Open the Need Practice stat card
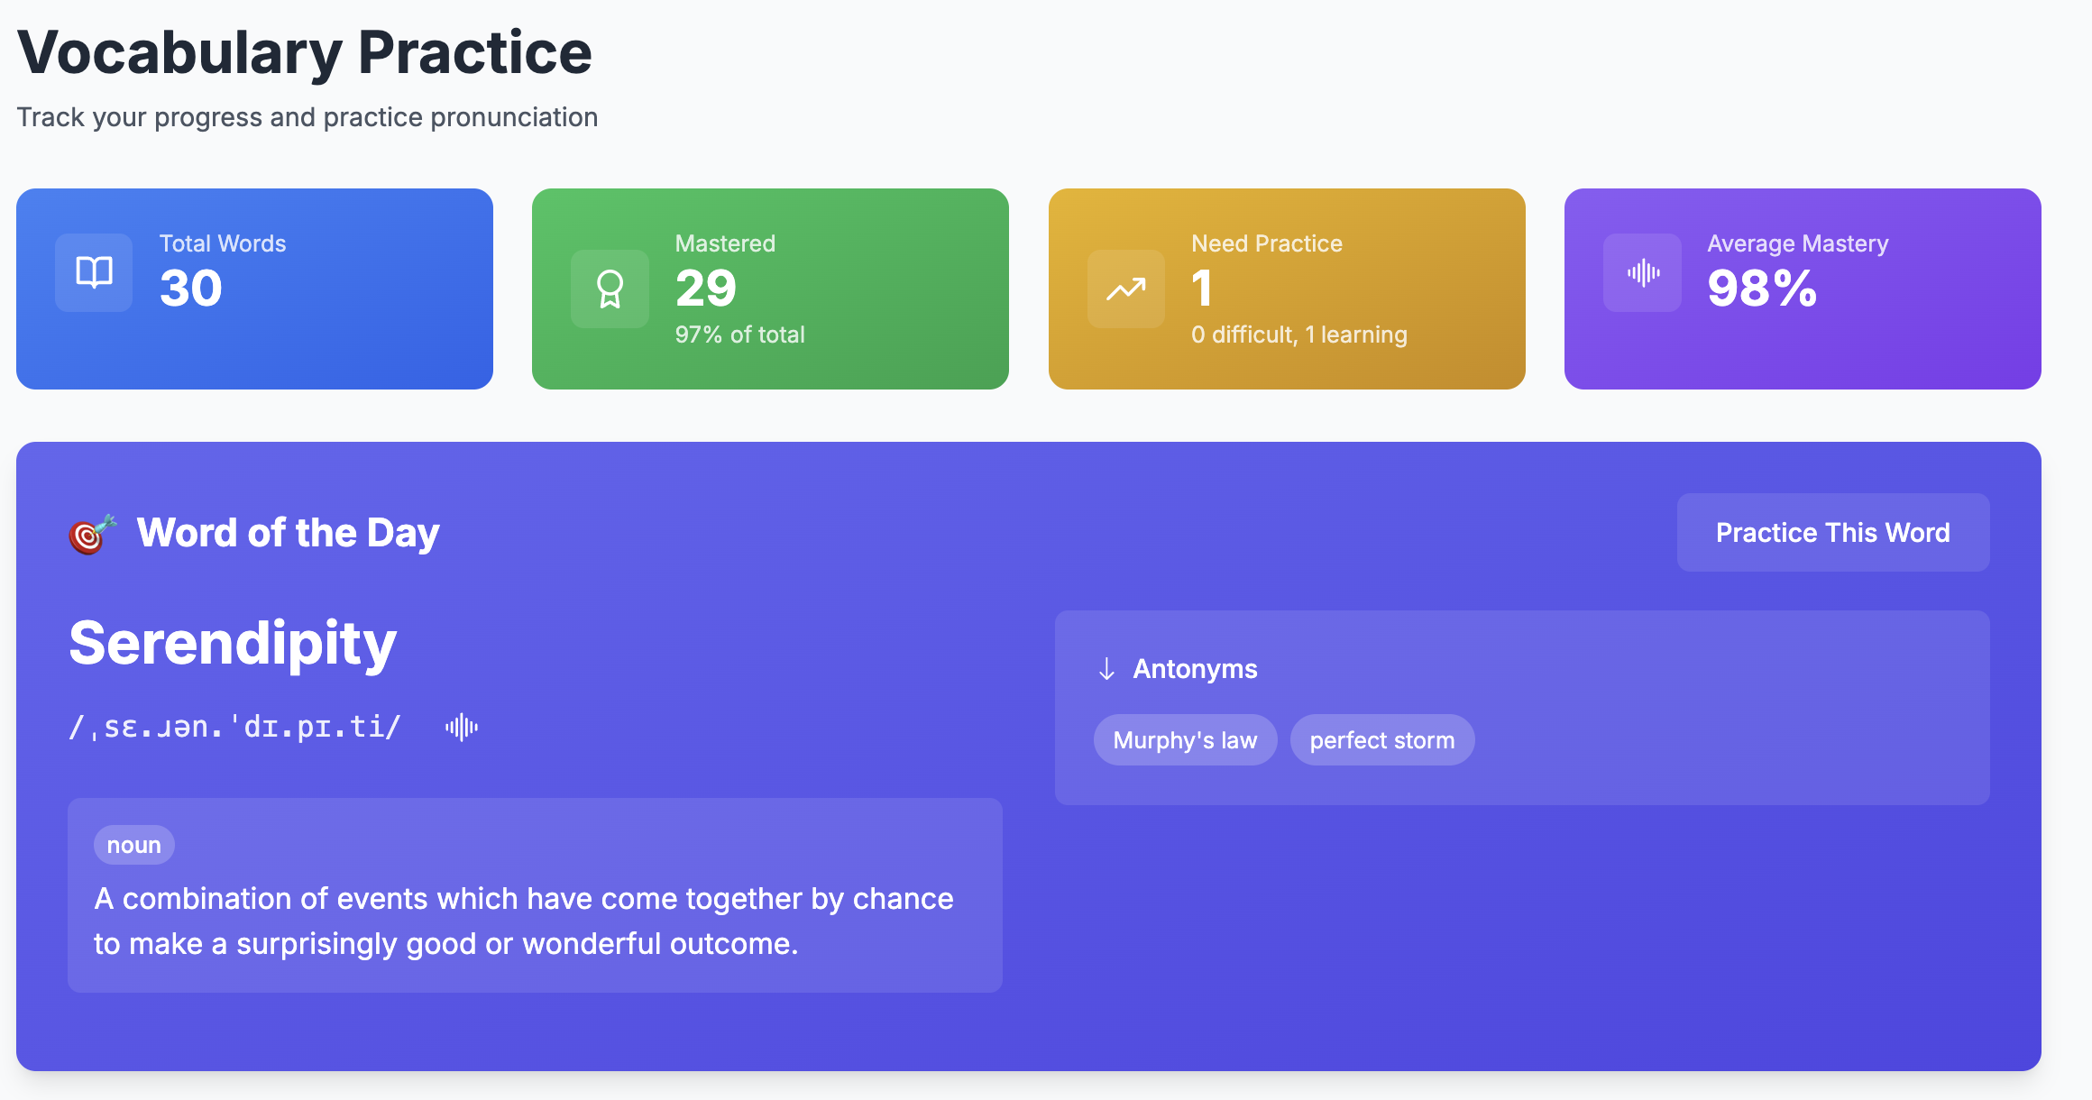The width and height of the screenshot is (2092, 1100). pos(1287,289)
